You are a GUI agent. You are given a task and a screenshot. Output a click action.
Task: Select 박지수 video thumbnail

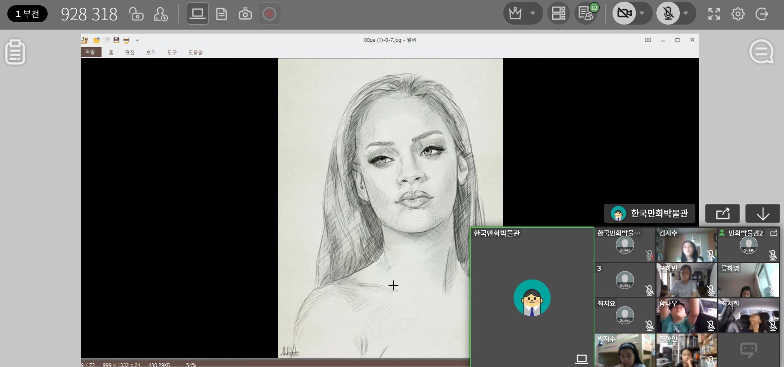[x=625, y=350]
